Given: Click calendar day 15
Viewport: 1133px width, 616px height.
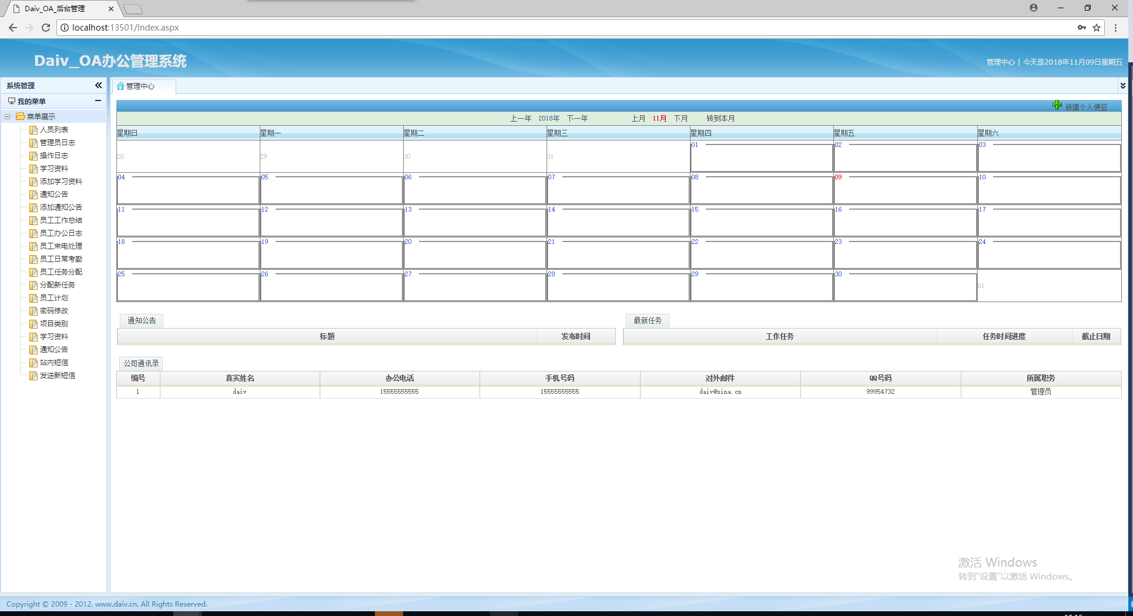Looking at the screenshot, I should coord(695,209).
